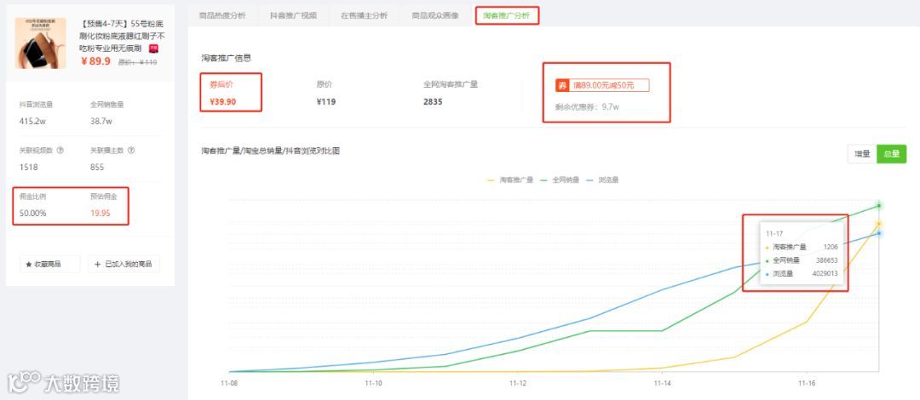Select the 淘客推广分析 tab
Screen dimensions: 920x400
point(506,16)
